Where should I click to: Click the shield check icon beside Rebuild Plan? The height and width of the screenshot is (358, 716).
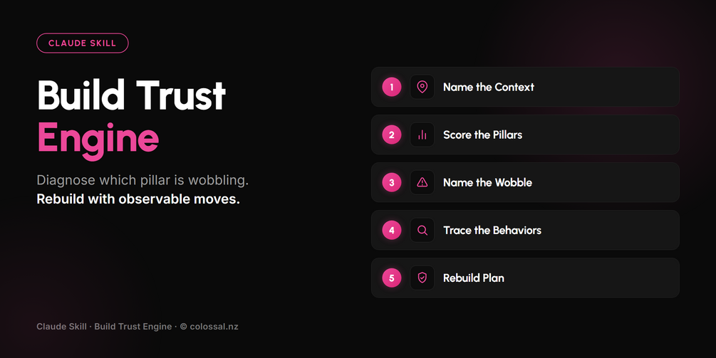(422, 278)
